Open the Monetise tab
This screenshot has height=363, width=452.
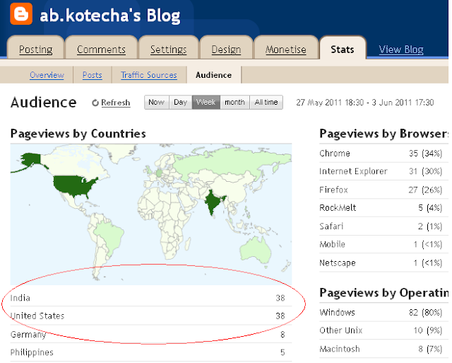click(x=285, y=50)
